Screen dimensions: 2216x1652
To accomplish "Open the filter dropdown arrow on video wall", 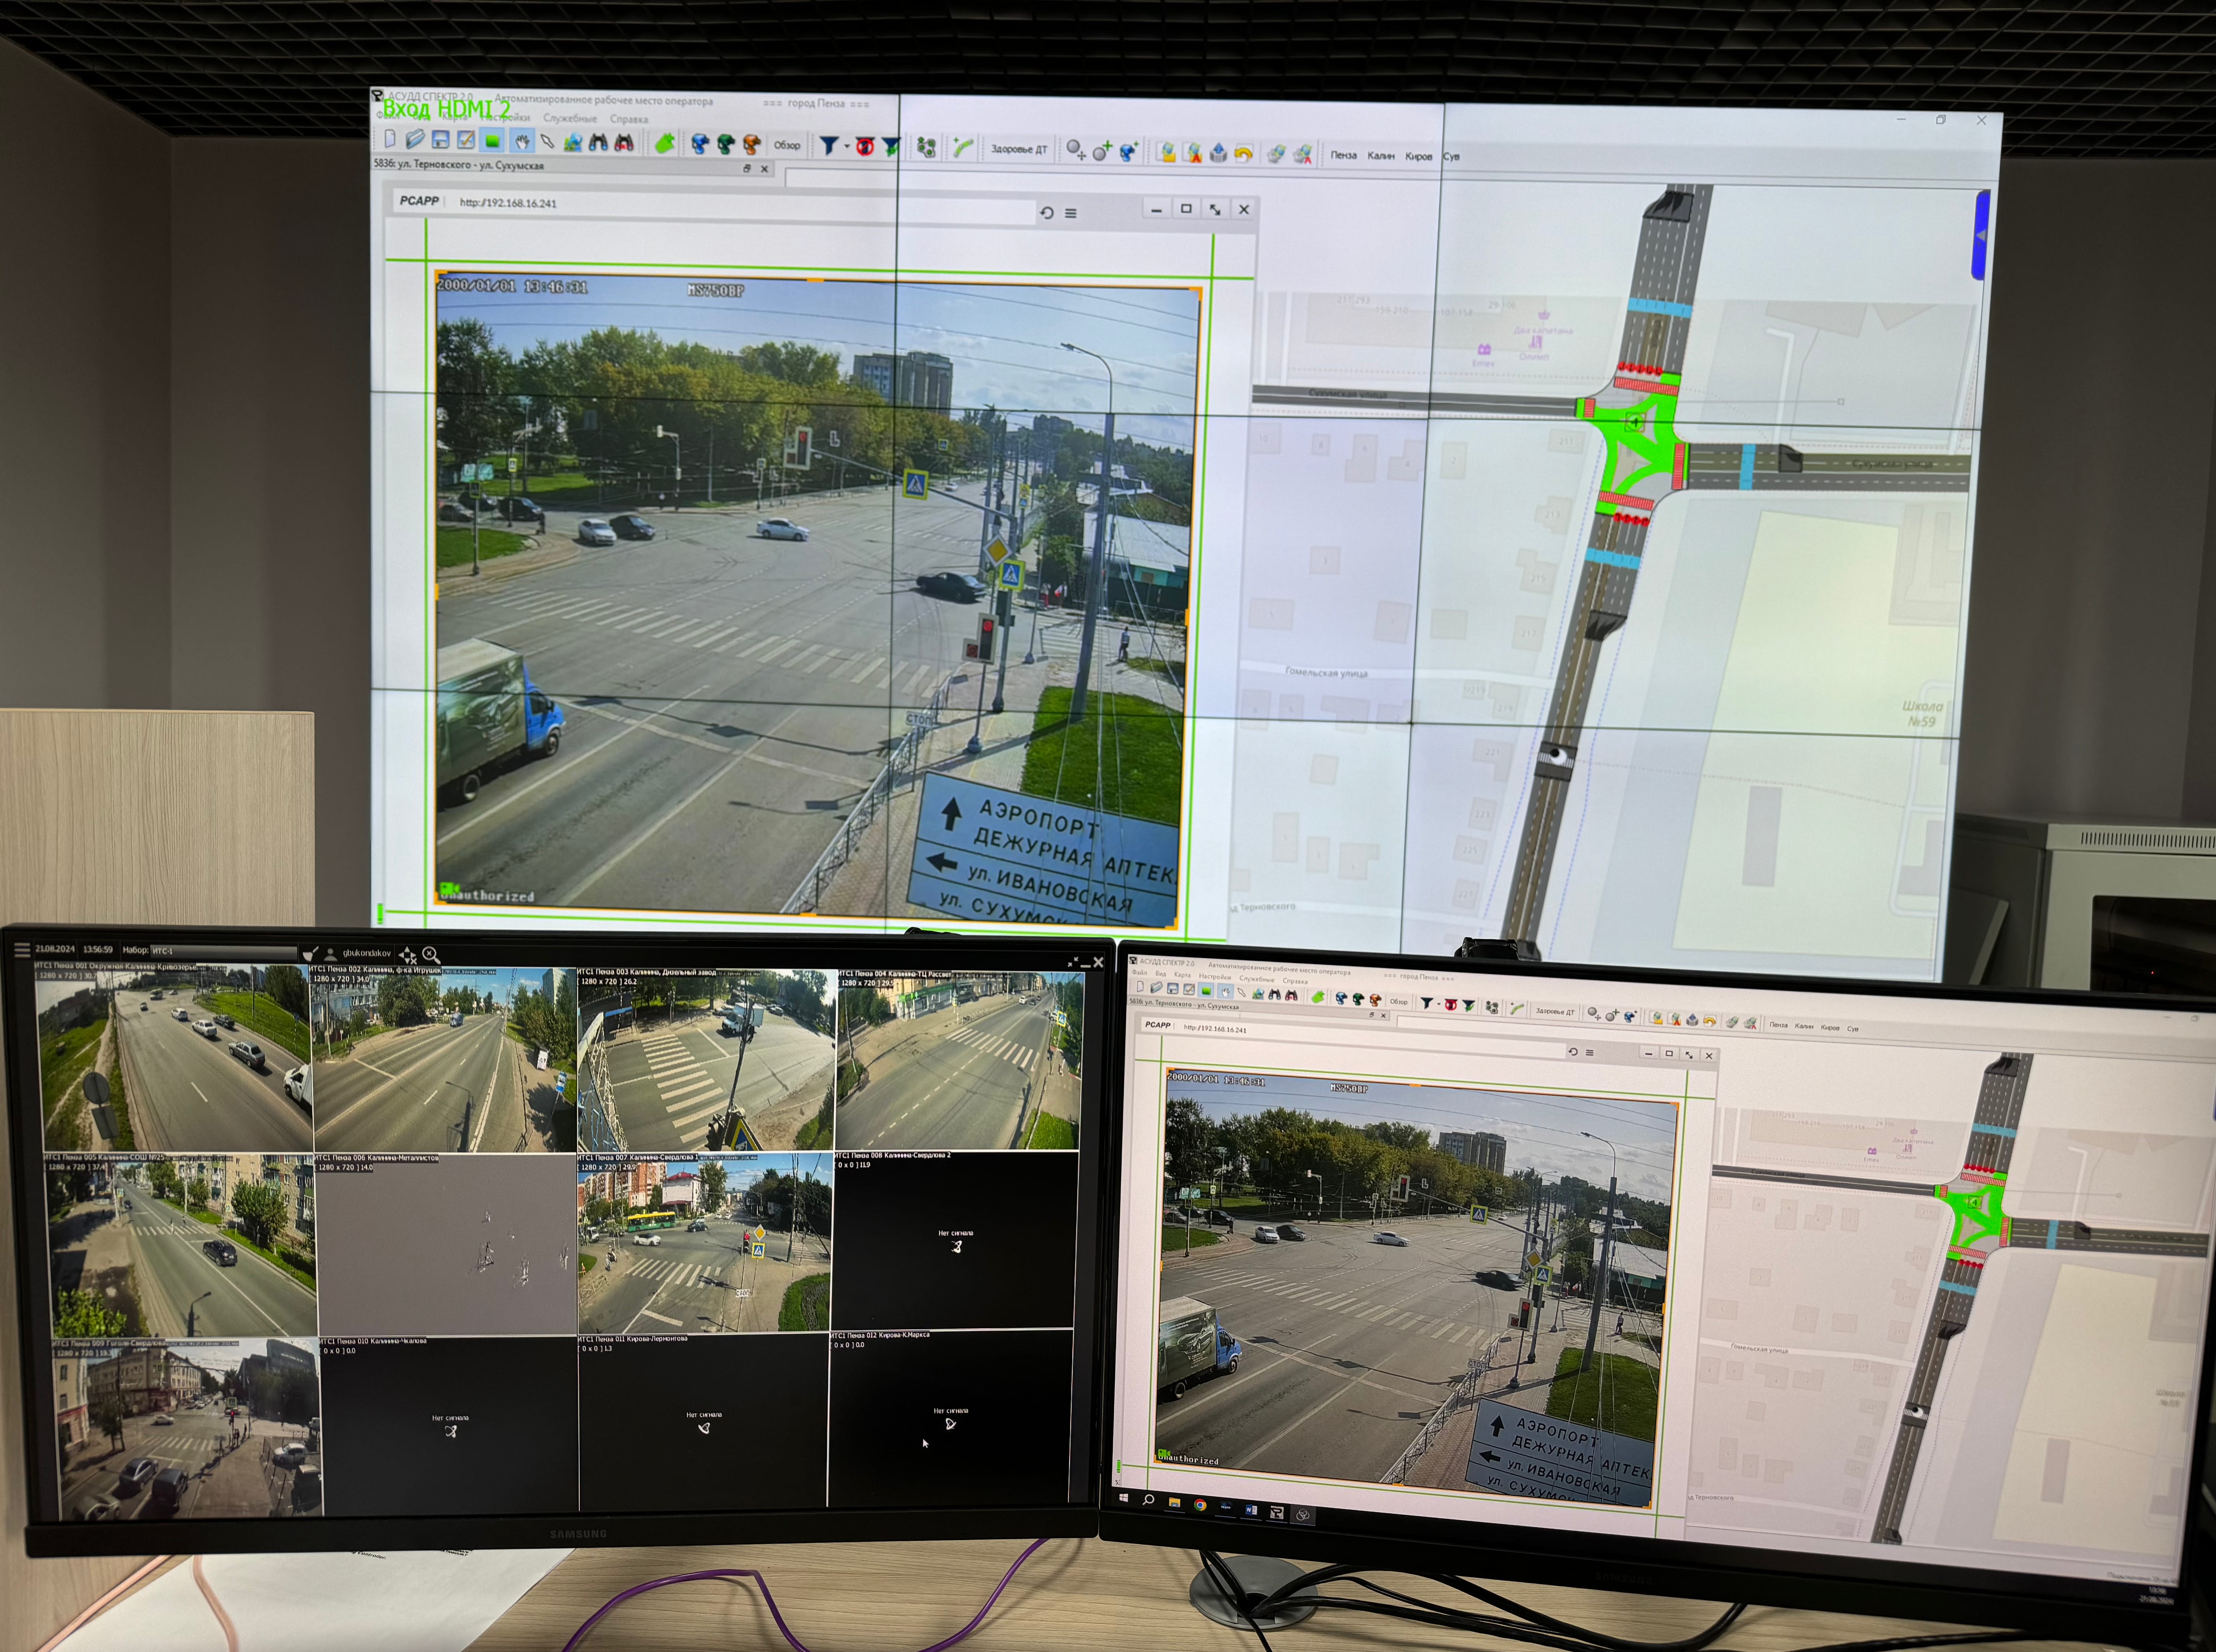I will (847, 146).
